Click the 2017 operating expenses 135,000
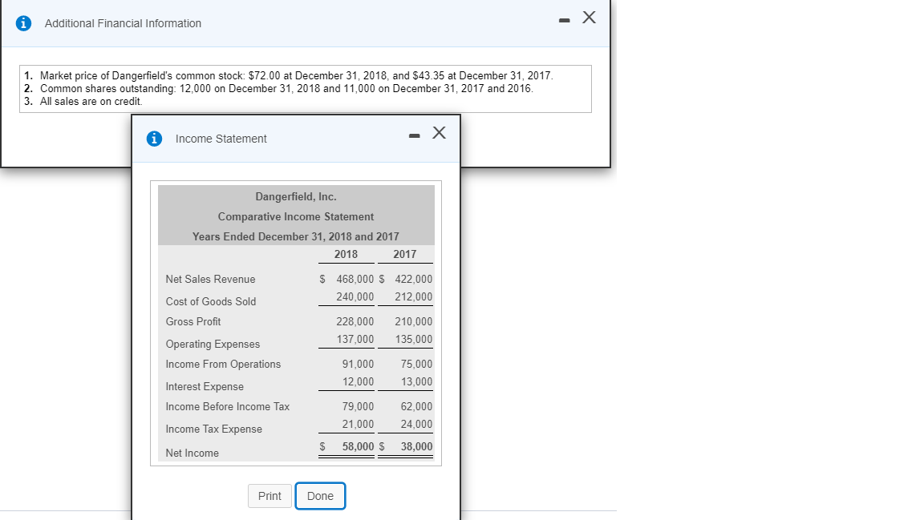924x520 pixels. [413, 339]
